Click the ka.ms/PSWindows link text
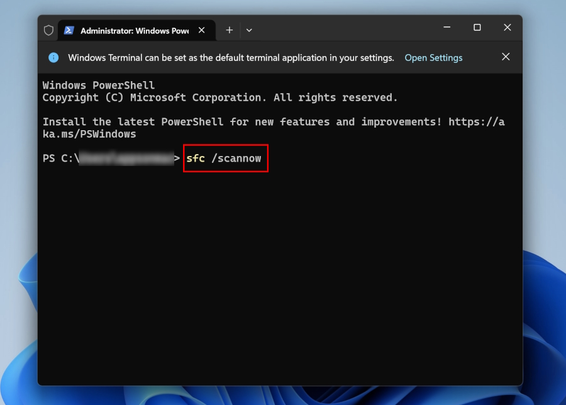The width and height of the screenshot is (566, 405). click(89, 134)
